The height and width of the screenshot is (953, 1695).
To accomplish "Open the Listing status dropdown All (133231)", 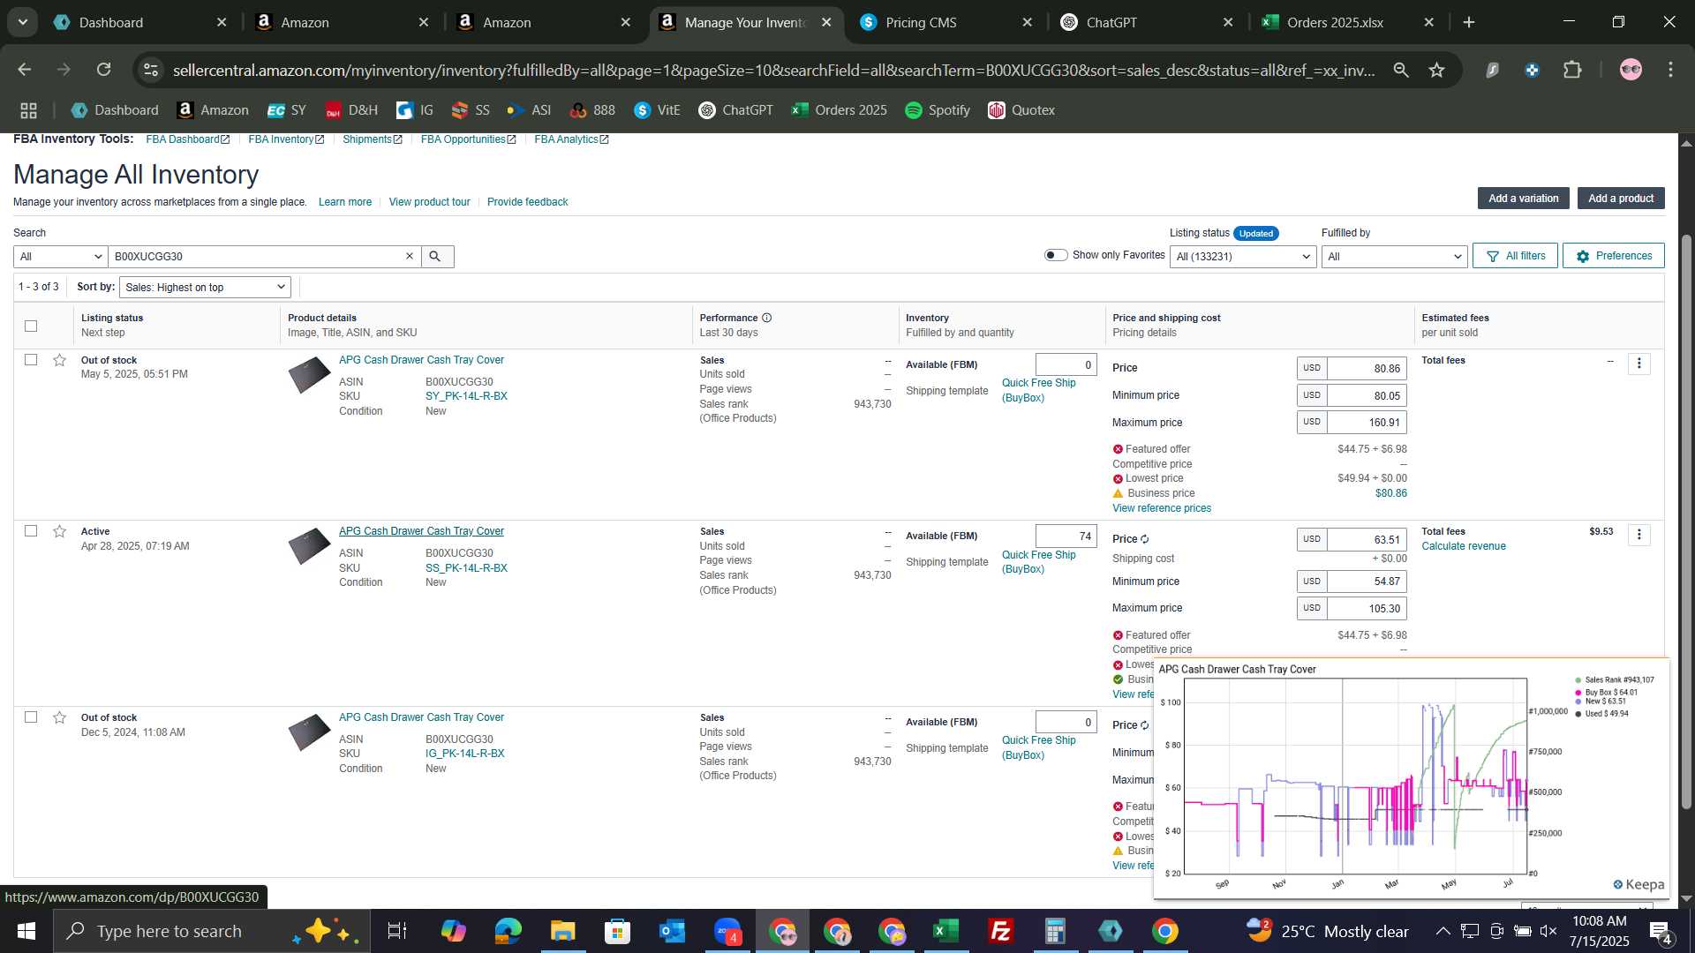I will 1243,257.
